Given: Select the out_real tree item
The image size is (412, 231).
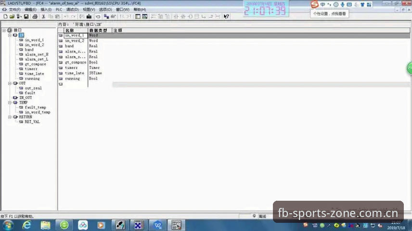Looking at the screenshot, I should point(33,88).
